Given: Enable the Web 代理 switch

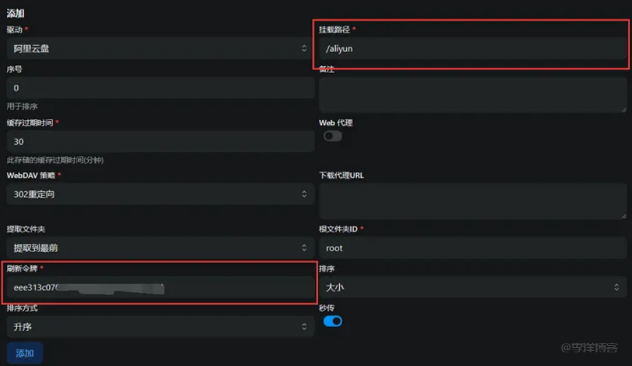Looking at the screenshot, I should (332, 136).
